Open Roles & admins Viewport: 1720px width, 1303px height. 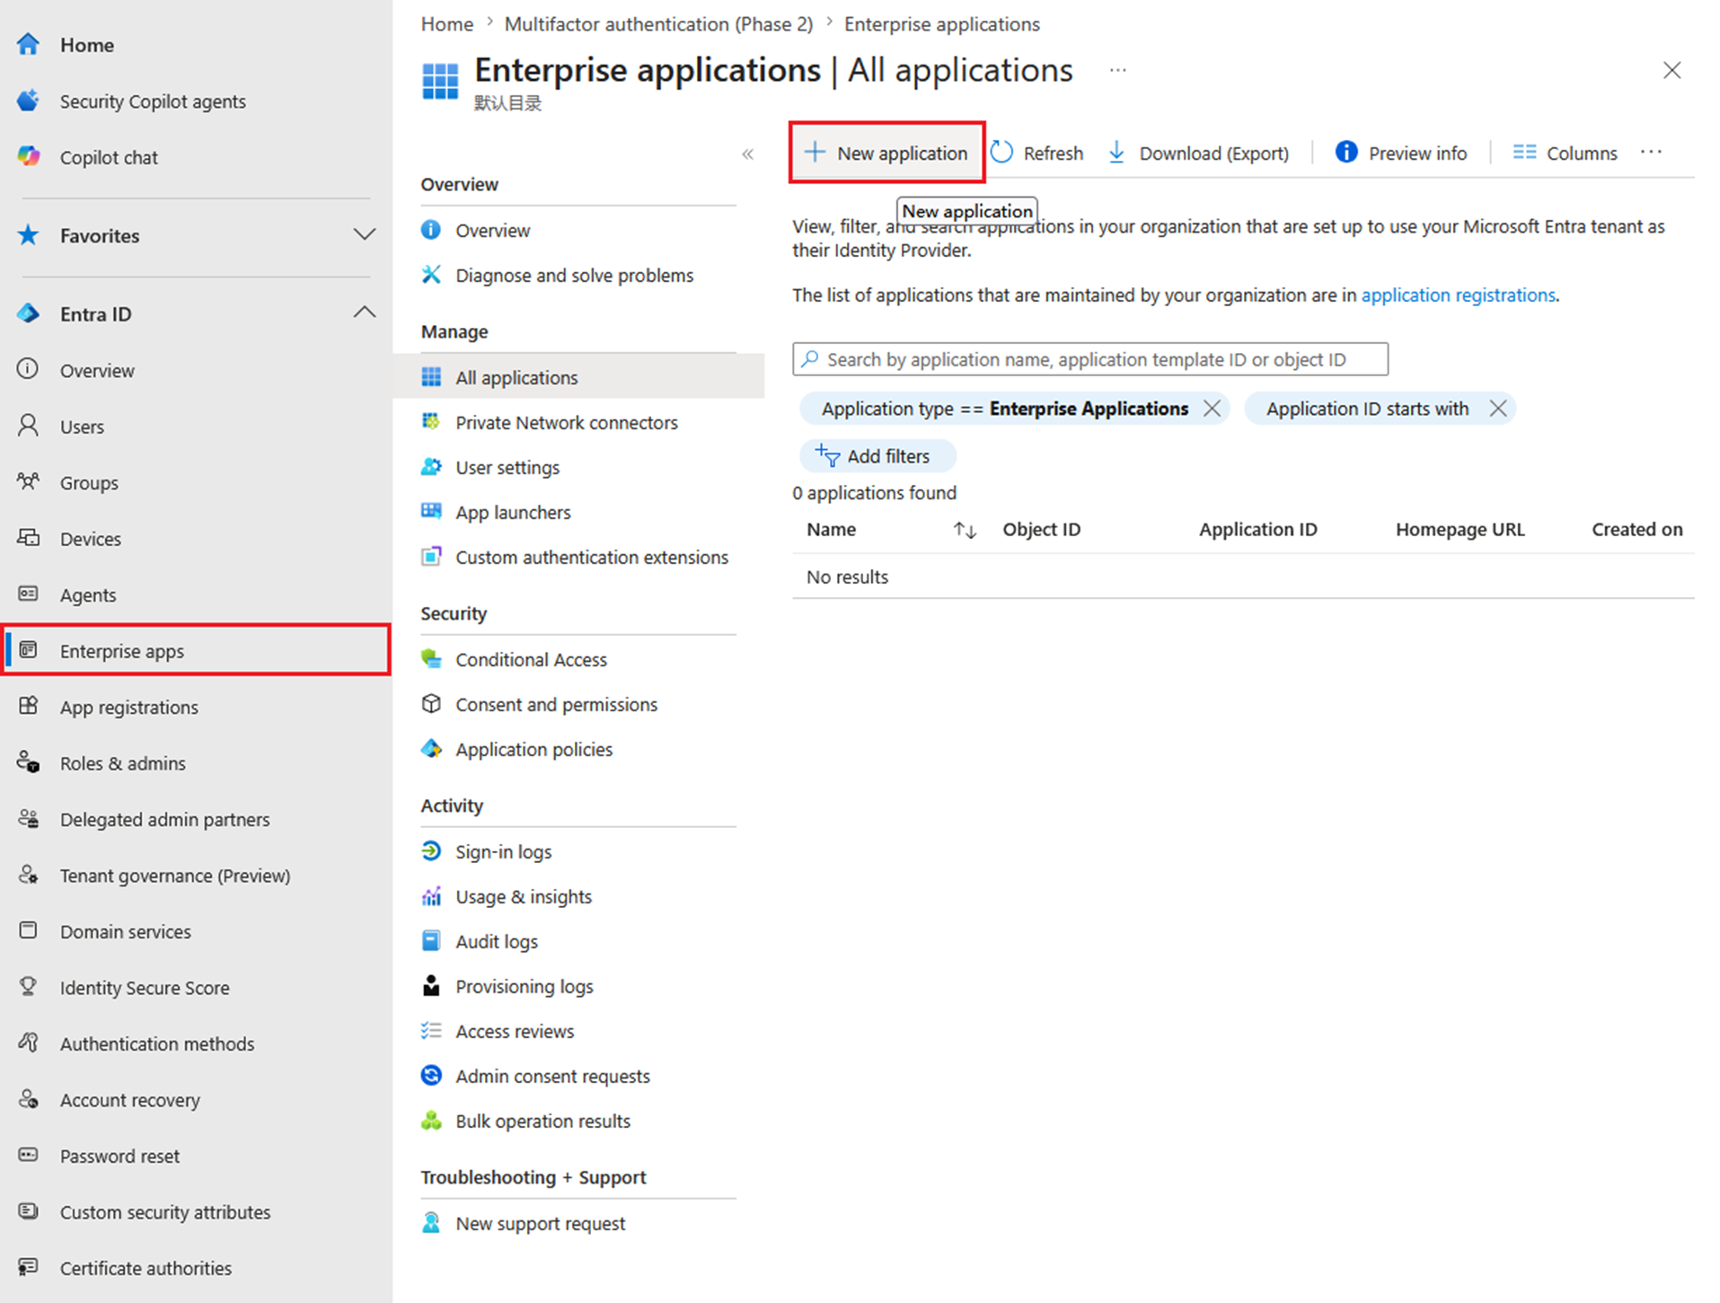122,763
